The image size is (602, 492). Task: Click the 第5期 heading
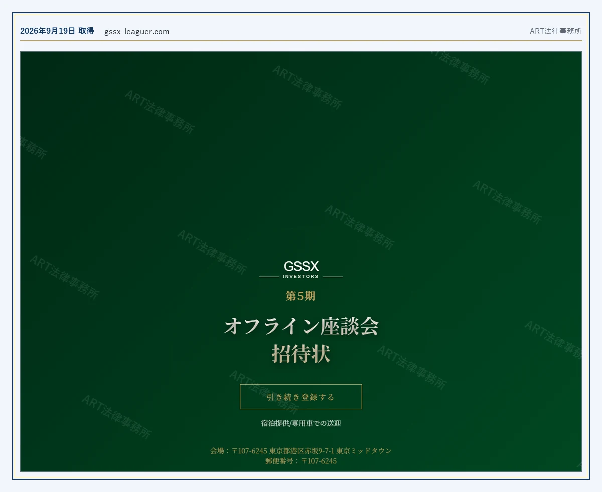tap(301, 296)
